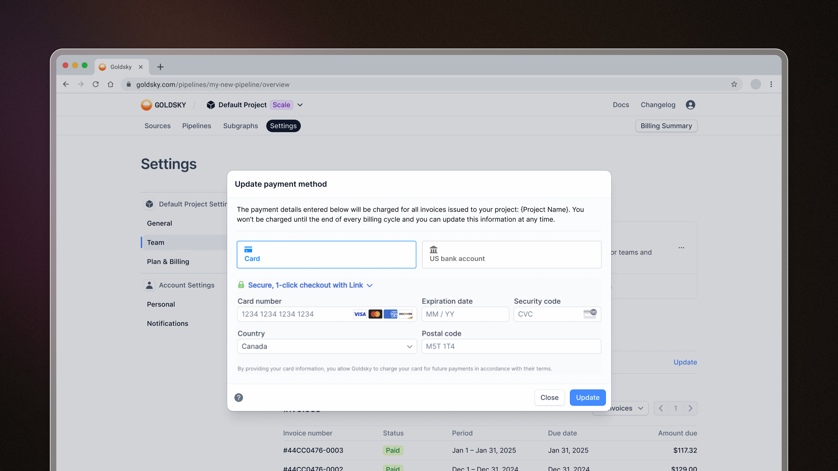Click the Goldsky logo
Screen dimensions: 838x471
(x=163, y=105)
